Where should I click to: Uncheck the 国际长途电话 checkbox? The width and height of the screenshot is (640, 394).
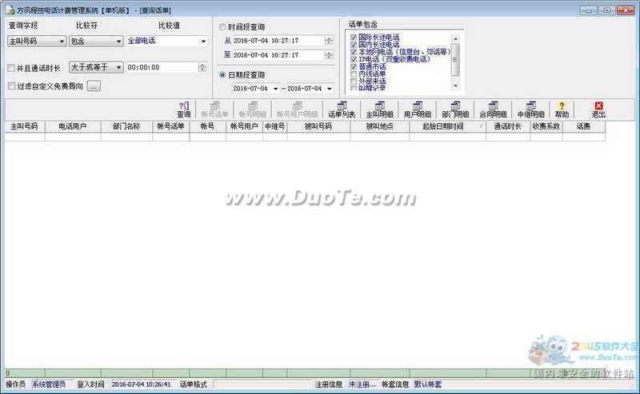[x=354, y=38]
